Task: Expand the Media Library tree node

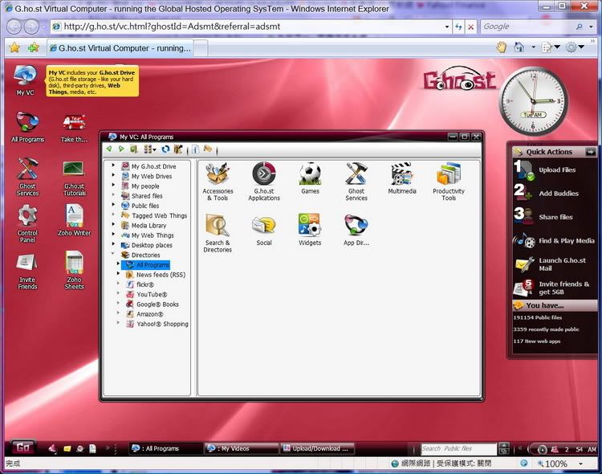Action: pyautogui.click(x=113, y=223)
